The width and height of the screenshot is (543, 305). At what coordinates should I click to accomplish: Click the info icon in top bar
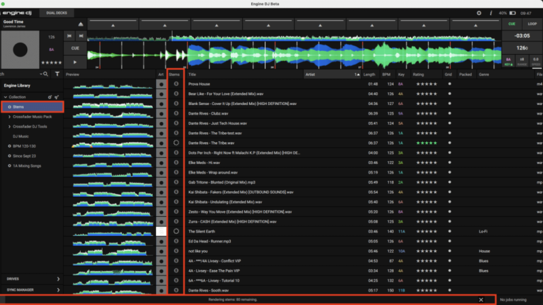(x=491, y=13)
